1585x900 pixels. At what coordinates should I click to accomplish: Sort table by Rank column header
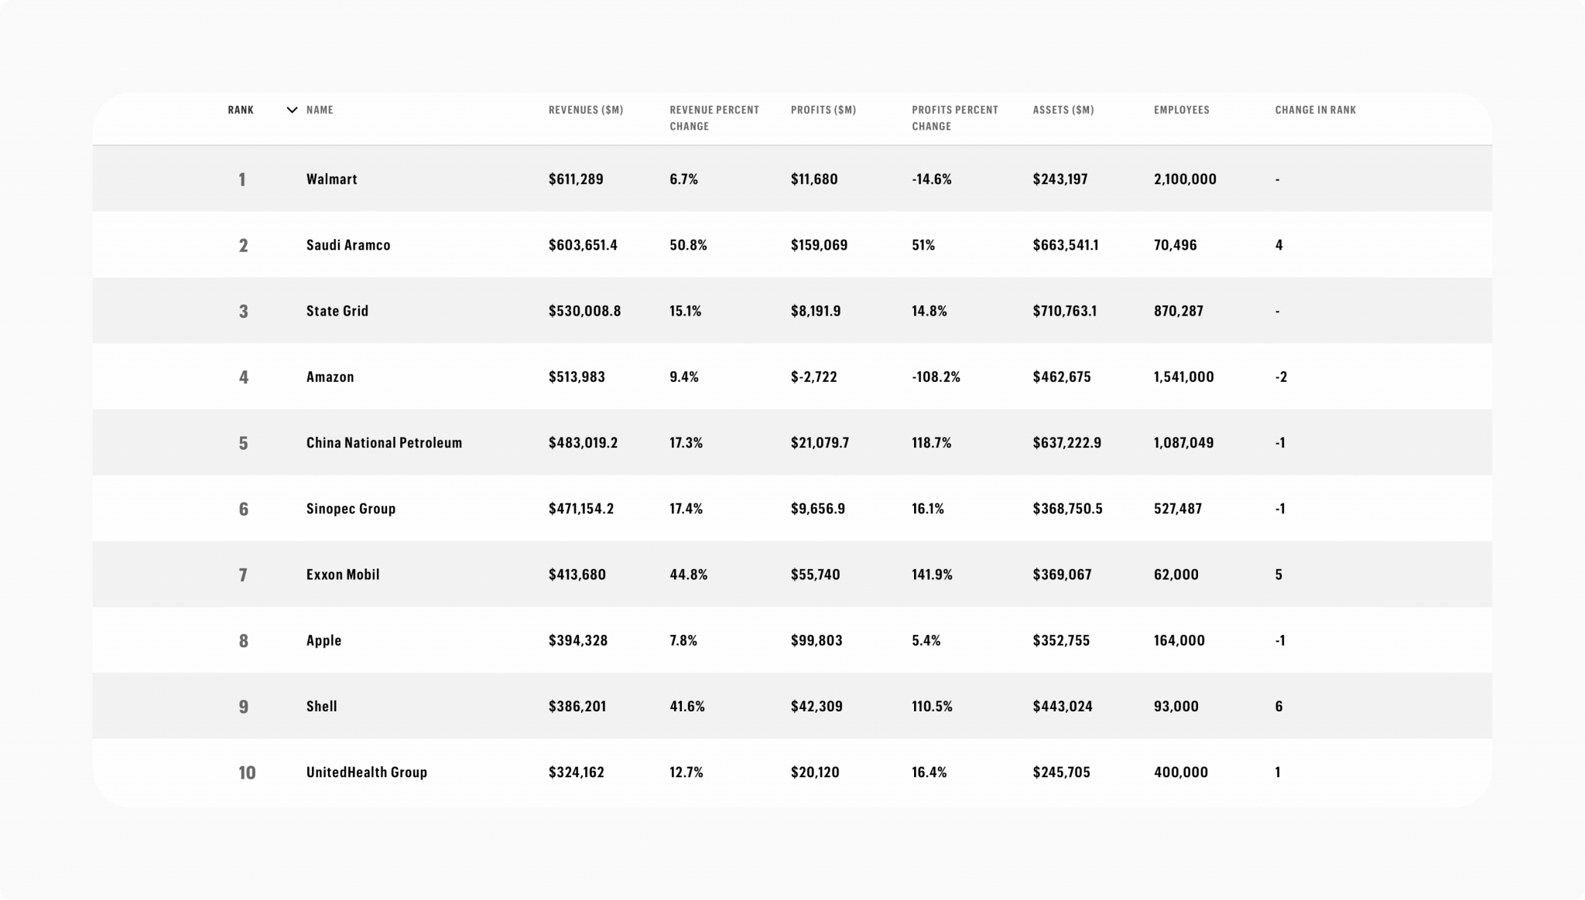241,110
